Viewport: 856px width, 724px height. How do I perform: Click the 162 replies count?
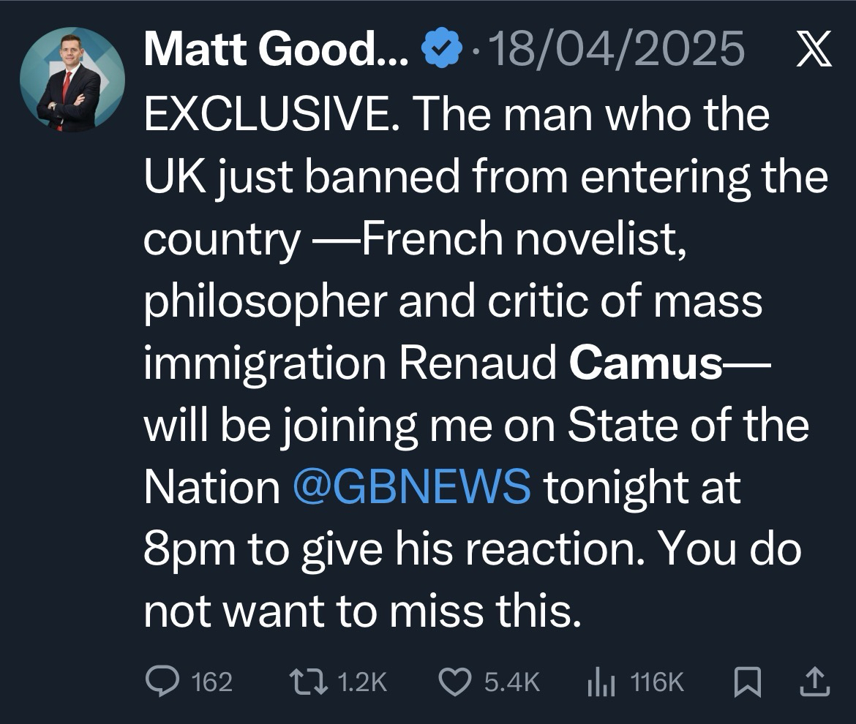[x=211, y=682]
